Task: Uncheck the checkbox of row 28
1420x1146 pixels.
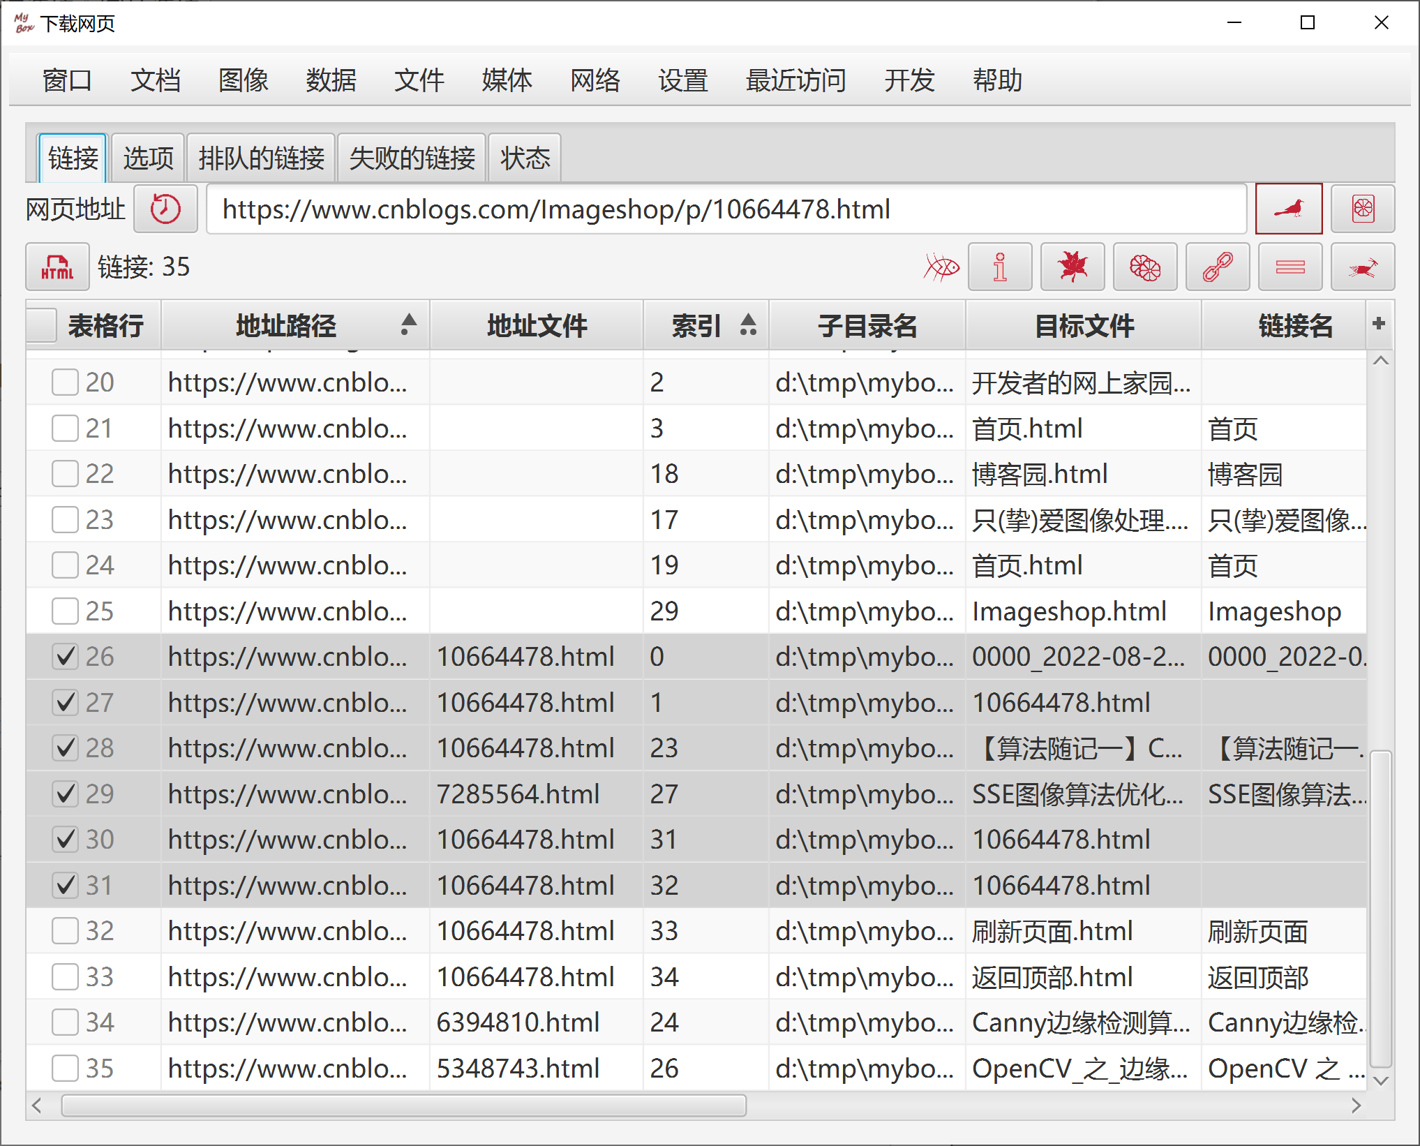Action: [x=65, y=748]
